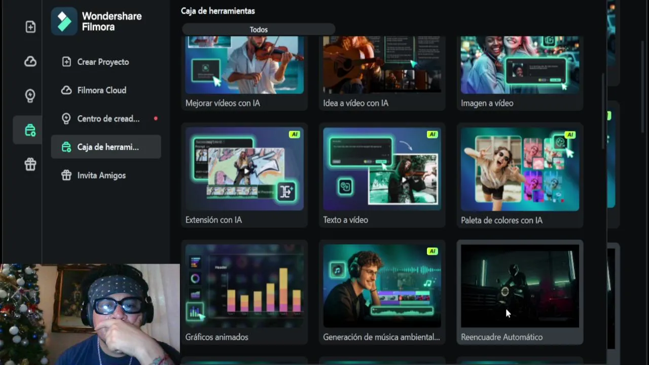
Task: Click the Extensión con IA label
Action: coord(213,220)
